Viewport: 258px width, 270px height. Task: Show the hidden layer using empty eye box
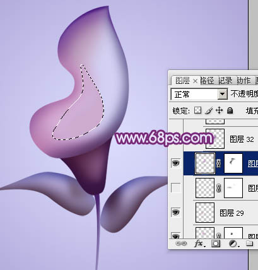click(176, 188)
